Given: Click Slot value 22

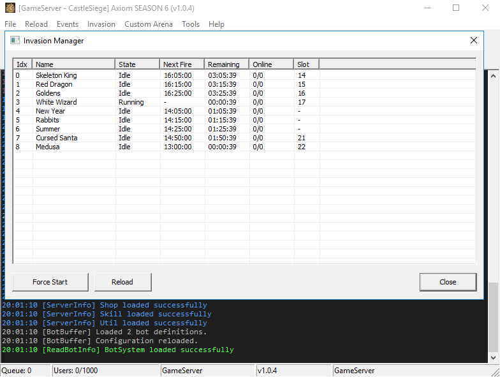Looking at the screenshot, I should pyautogui.click(x=302, y=147).
